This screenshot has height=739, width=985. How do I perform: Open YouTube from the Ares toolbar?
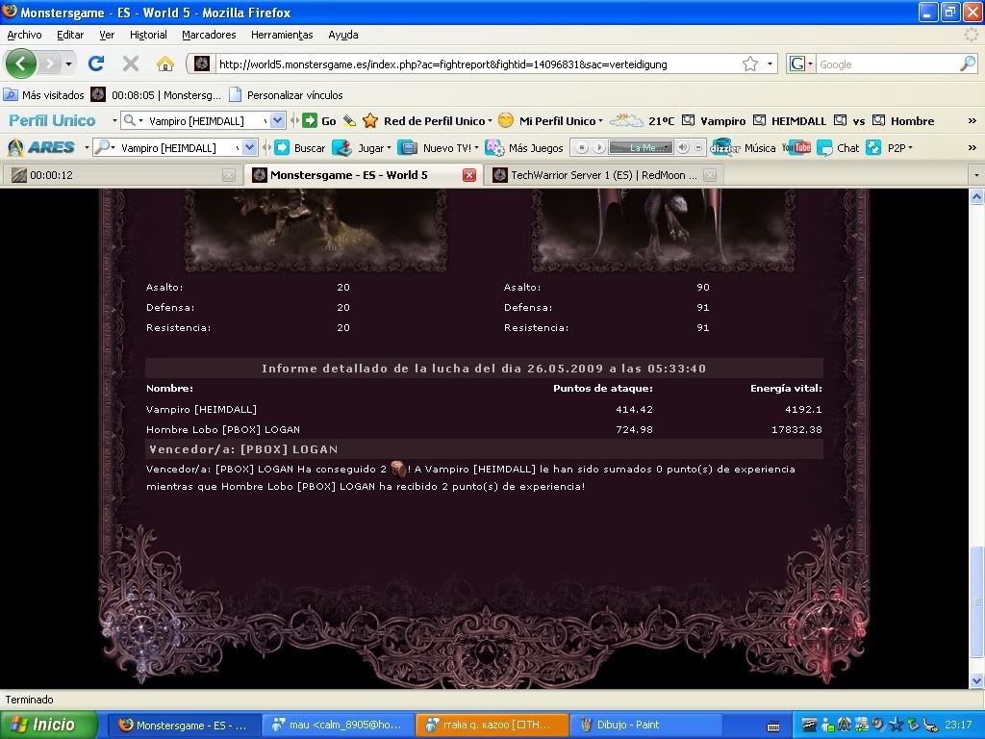(x=796, y=147)
